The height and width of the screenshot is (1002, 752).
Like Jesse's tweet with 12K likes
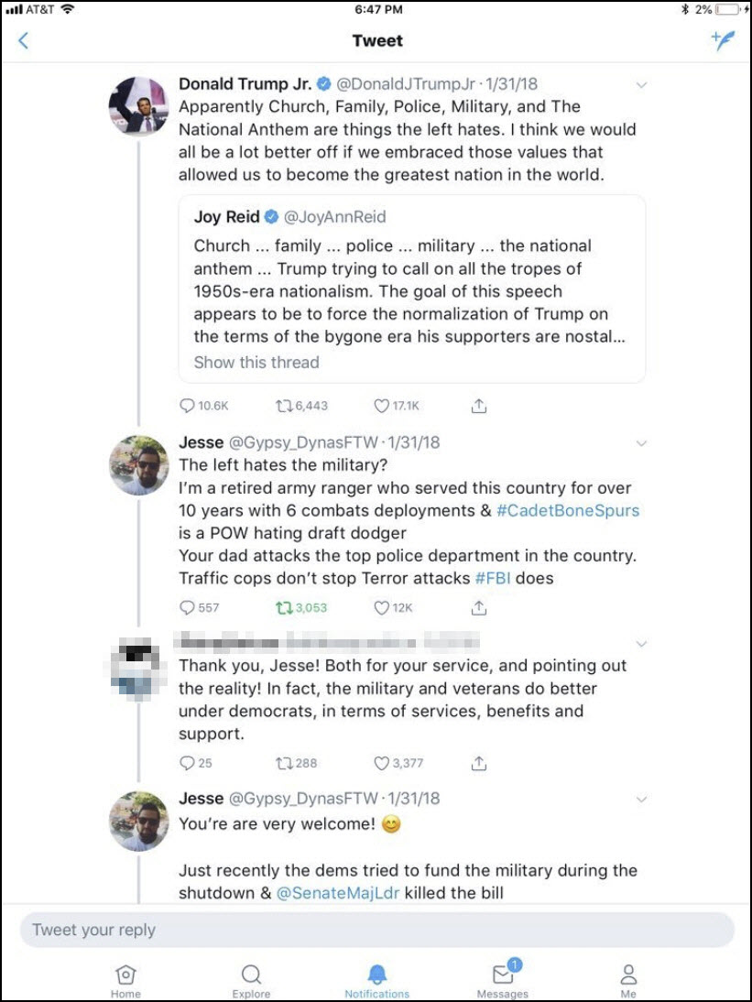(382, 607)
